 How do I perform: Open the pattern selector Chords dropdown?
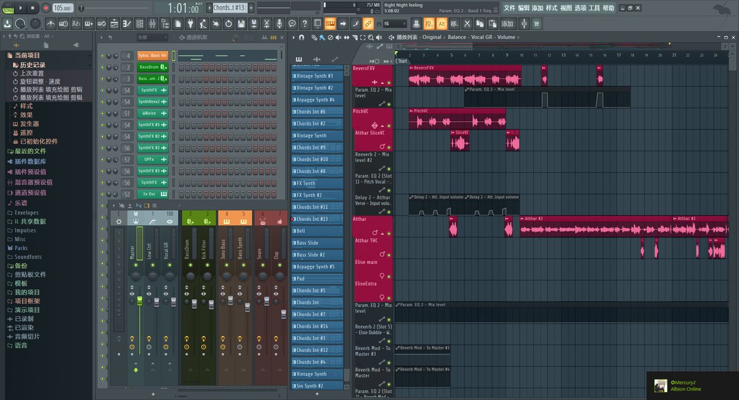[230, 7]
